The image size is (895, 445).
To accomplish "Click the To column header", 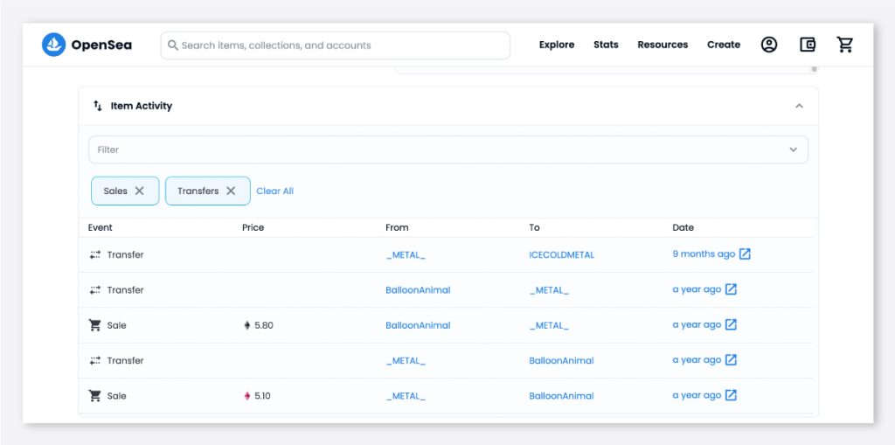I will coord(534,227).
